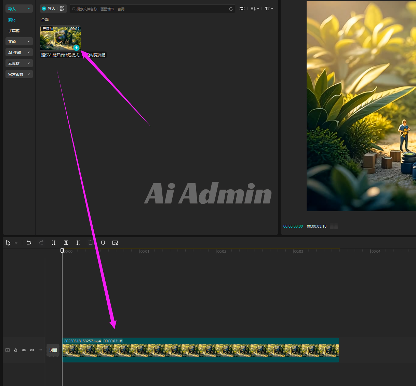Click the trim-right (delete right) icon
The height and width of the screenshot is (386, 416).
click(x=78, y=243)
